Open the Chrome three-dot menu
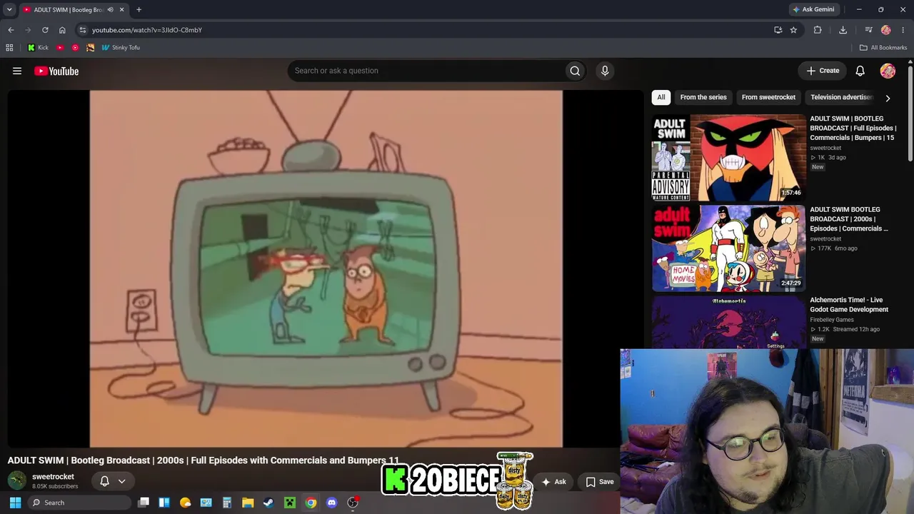The width and height of the screenshot is (914, 514). [x=903, y=30]
